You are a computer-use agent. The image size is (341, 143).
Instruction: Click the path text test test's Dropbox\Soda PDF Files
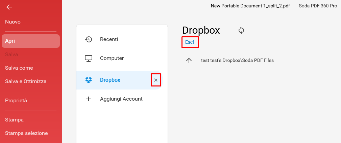[237, 61]
